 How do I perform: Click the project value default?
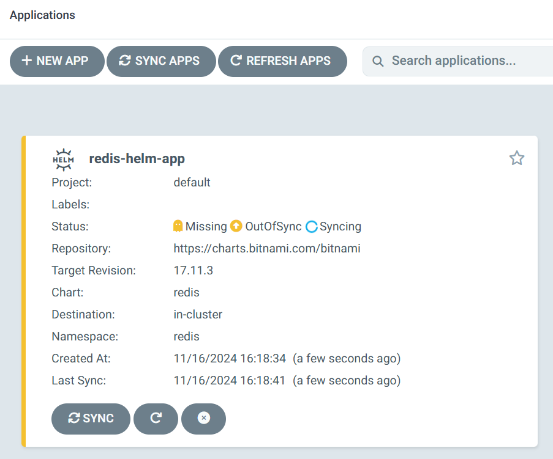click(192, 182)
